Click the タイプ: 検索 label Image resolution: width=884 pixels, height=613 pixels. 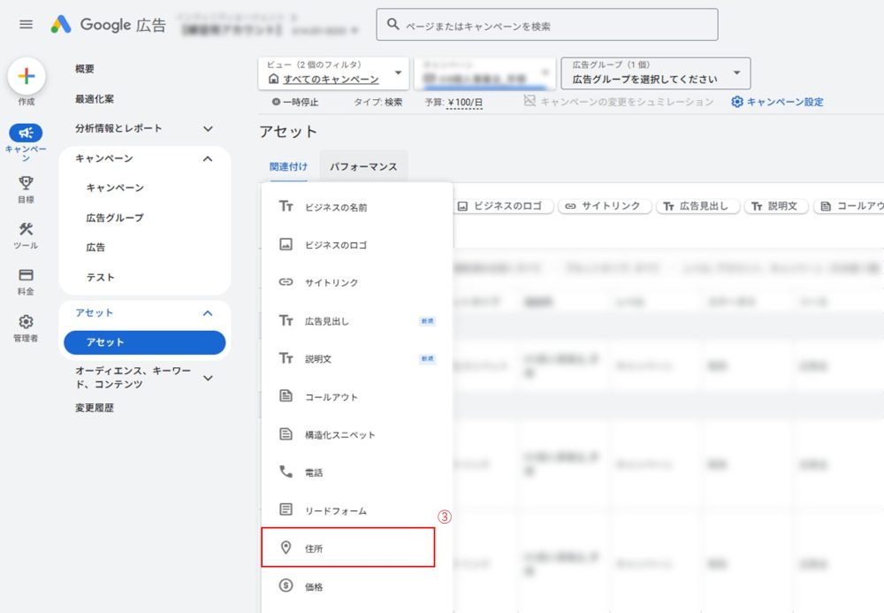click(377, 102)
